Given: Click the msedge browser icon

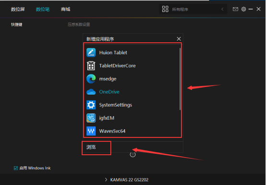Looking at the screenshot, I should (91, 79).
